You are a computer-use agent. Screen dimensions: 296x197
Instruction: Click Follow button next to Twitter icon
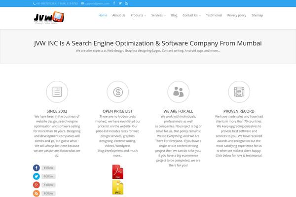(48, 176)
